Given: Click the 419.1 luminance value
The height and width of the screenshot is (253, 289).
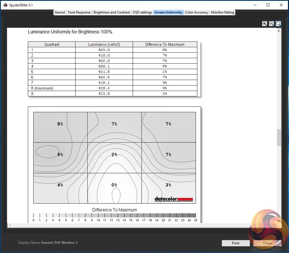Looking at the screenshot, I should [104, 83].
